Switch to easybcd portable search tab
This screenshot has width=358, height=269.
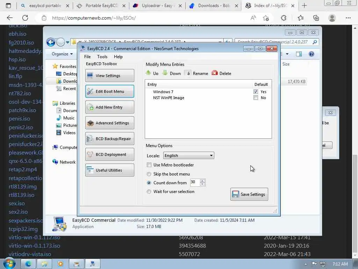point(45,6)
